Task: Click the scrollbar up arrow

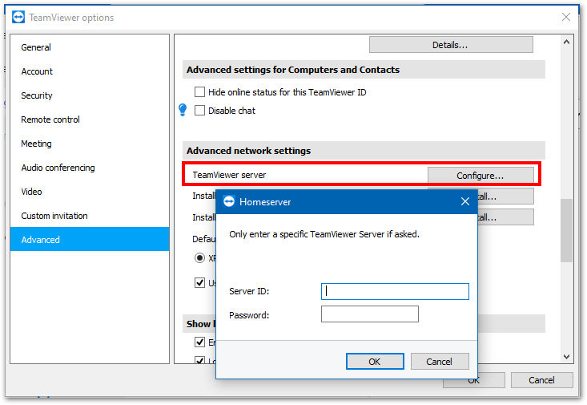Action: click(x=566, y=42)
